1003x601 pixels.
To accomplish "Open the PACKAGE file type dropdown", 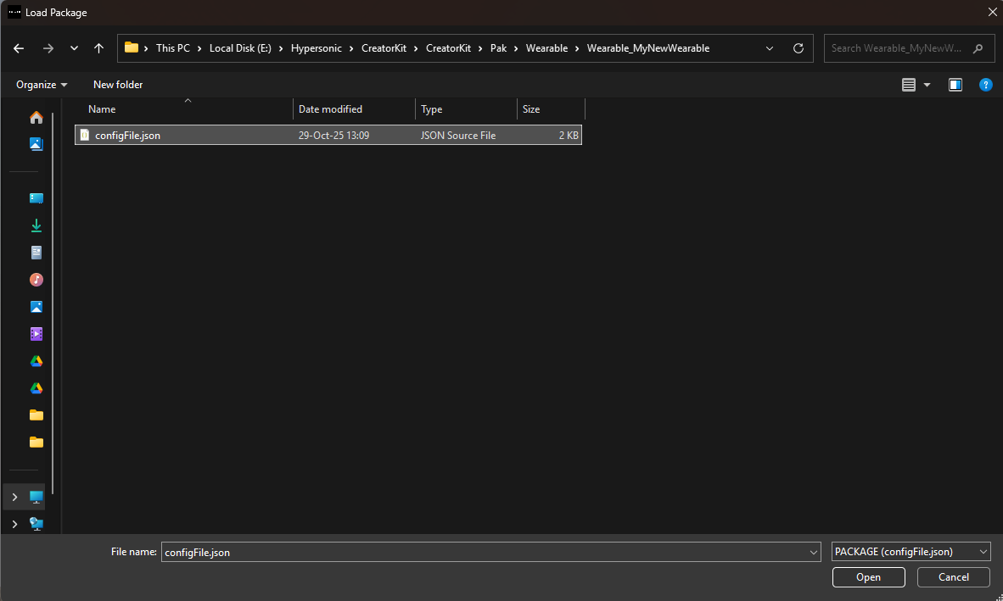I will (x=911, y=552).
